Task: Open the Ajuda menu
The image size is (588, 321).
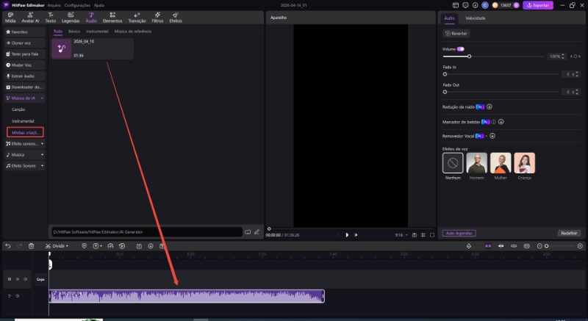Action: click(x=99, y=5)
